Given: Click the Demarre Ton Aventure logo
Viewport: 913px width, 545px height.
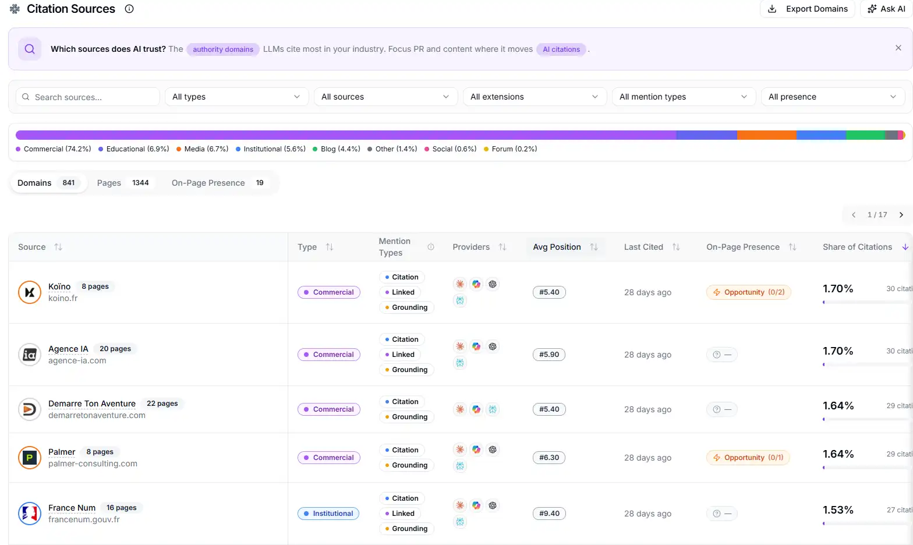Looking at the screenshot, I should [x=30, y=409].
